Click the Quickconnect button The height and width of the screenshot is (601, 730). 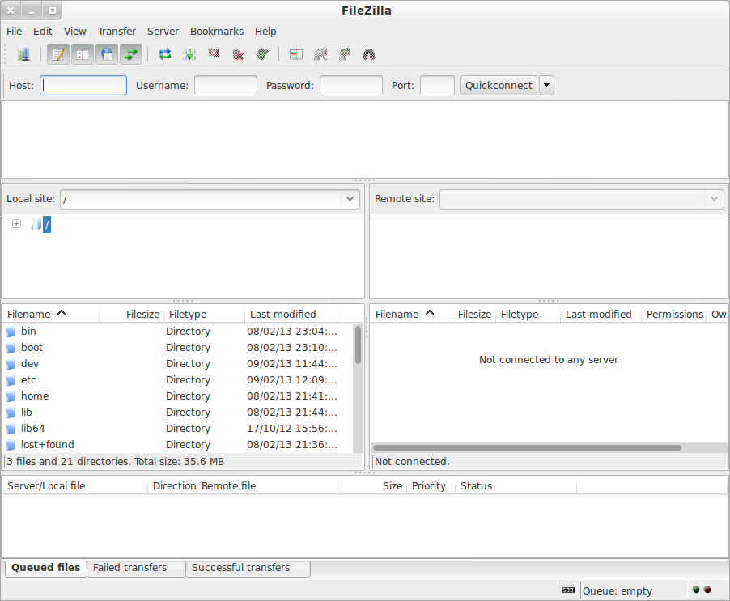point(498,85)
